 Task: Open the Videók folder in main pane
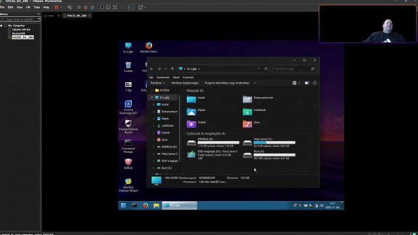click(x=196, y=123)
